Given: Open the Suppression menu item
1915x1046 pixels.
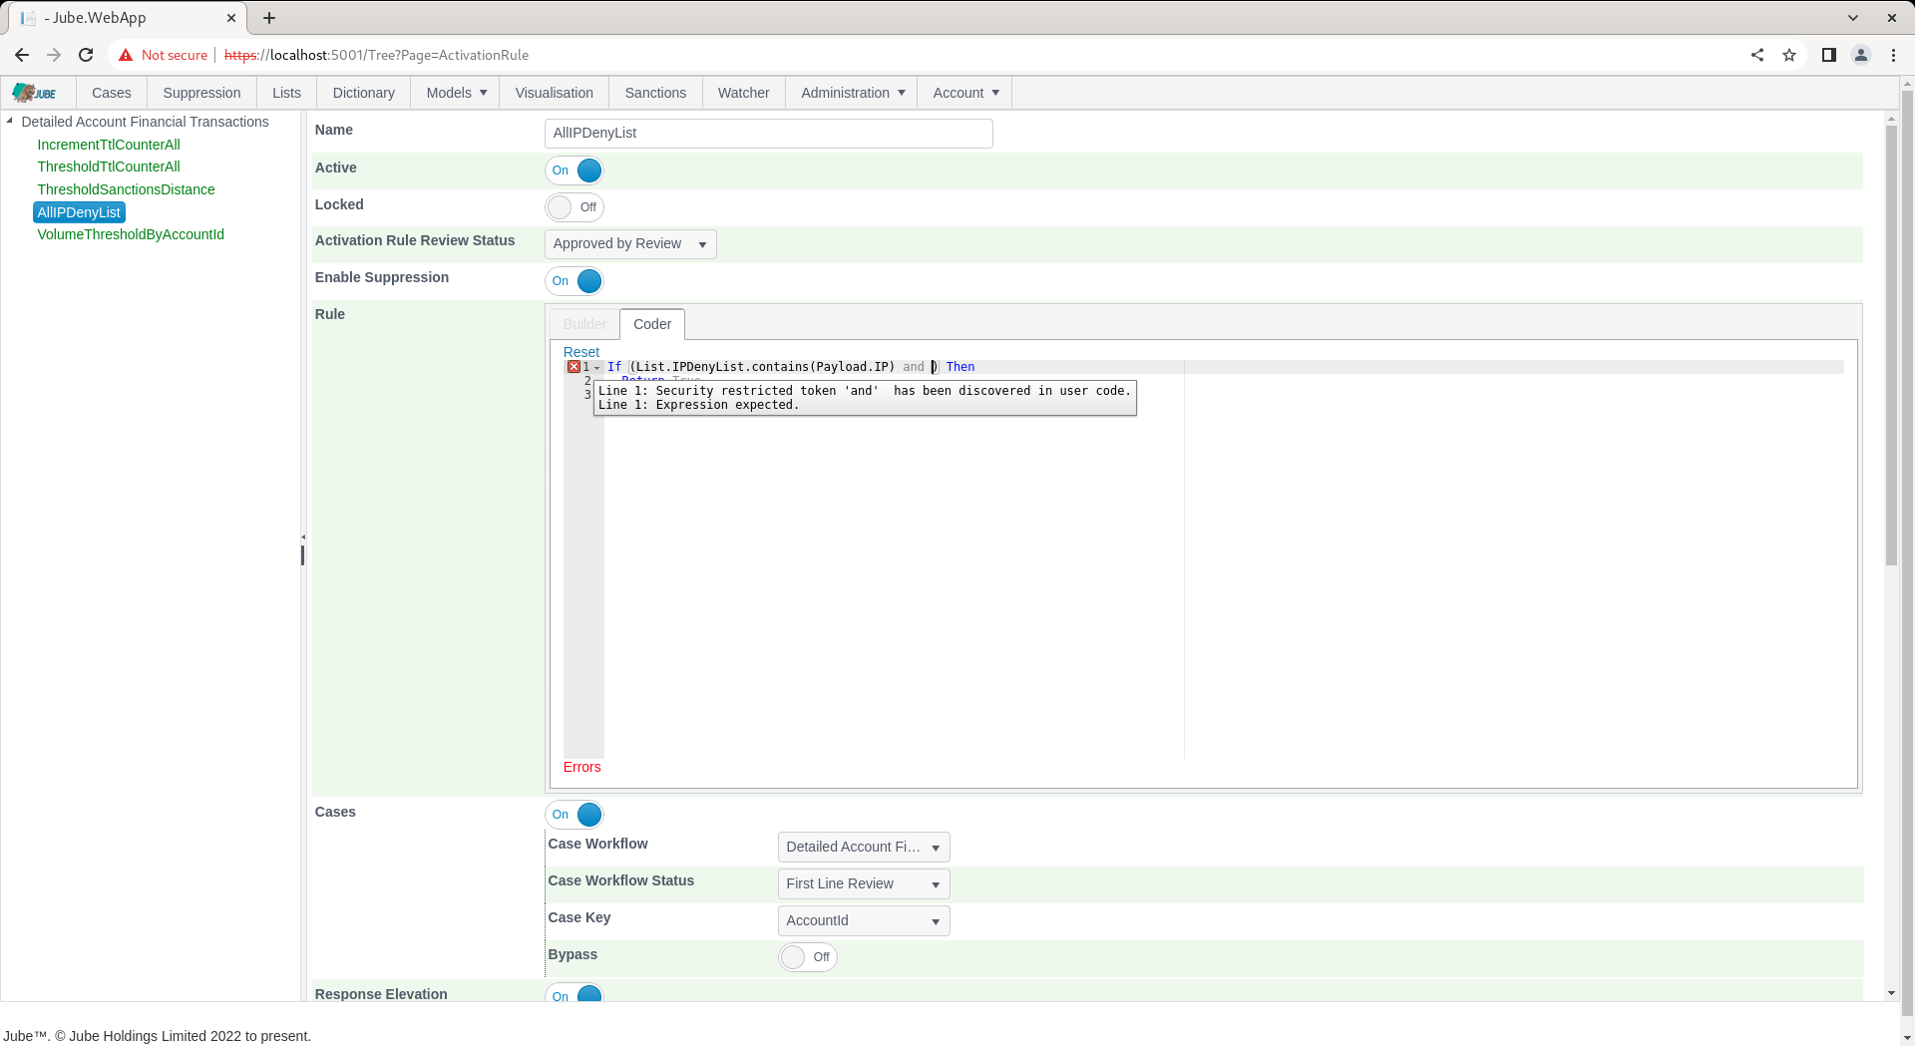Looking at the screenshot, I should pyautogui.click(x=201, y=93).
